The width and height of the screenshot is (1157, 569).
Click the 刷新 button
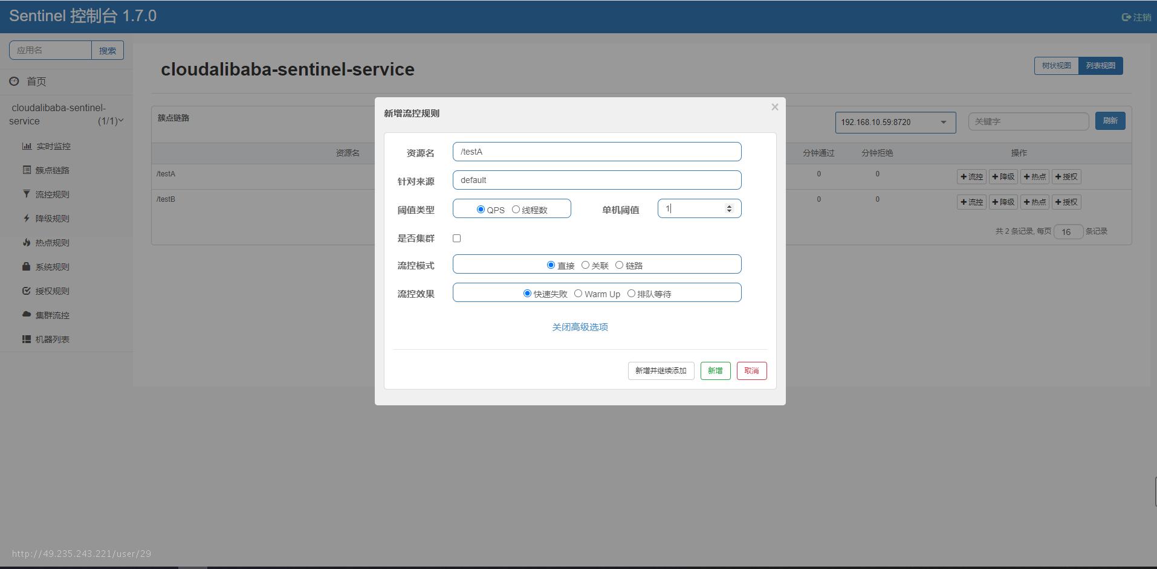[x=1110, y=121]
